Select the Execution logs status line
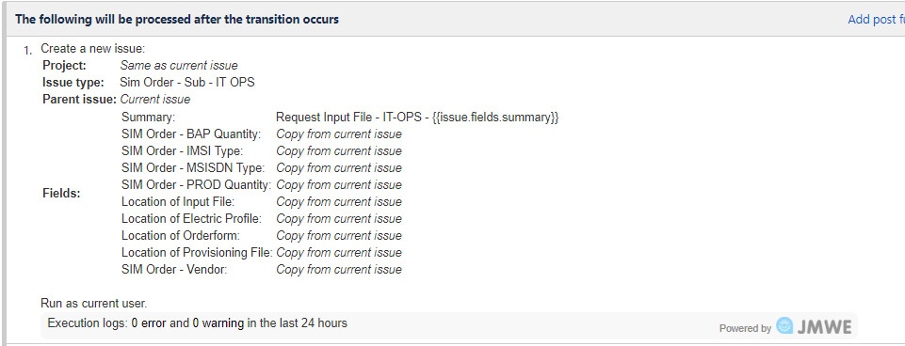Viewport: 905px width, 346px height. [198, 322]
